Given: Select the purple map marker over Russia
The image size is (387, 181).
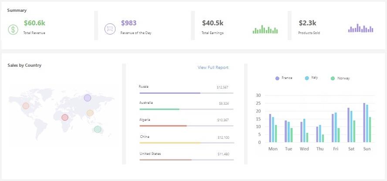Looking at the screenshot, I should 88,98.
